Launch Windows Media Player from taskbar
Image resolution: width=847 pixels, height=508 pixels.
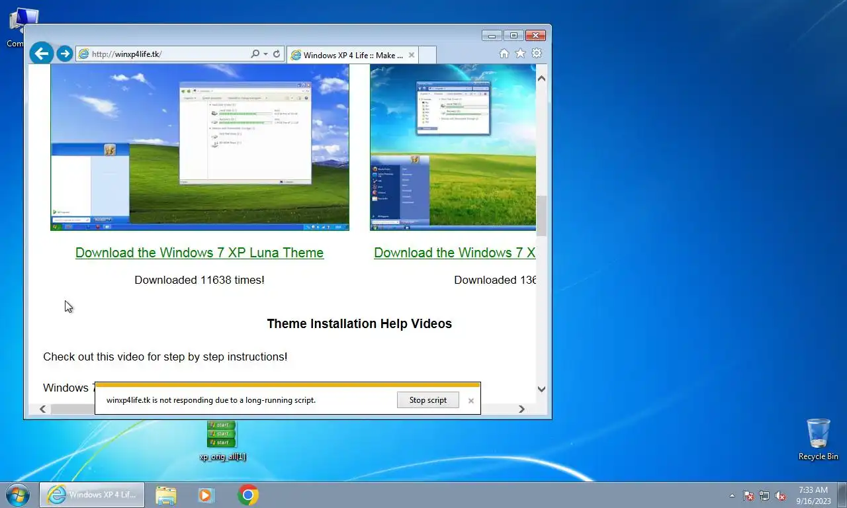[x=206, y=495]
